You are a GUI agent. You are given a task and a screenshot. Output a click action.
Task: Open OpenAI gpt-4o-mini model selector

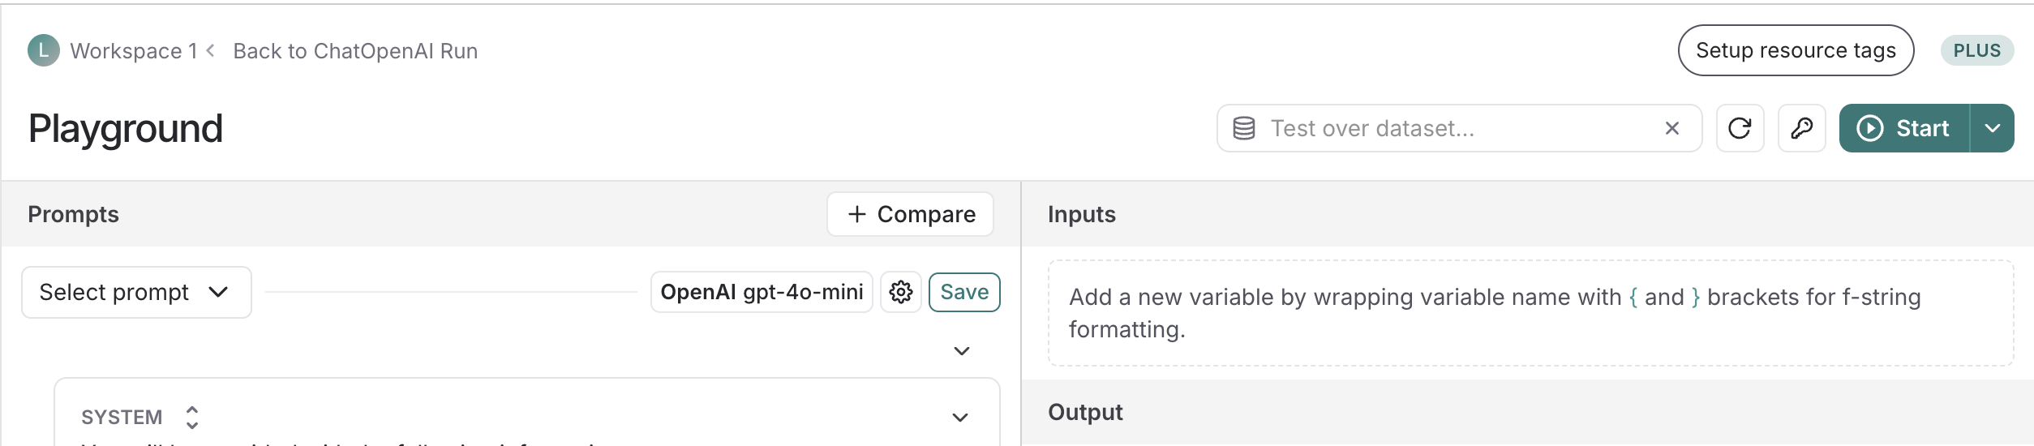pyautogui.click(x=761, y=292)
